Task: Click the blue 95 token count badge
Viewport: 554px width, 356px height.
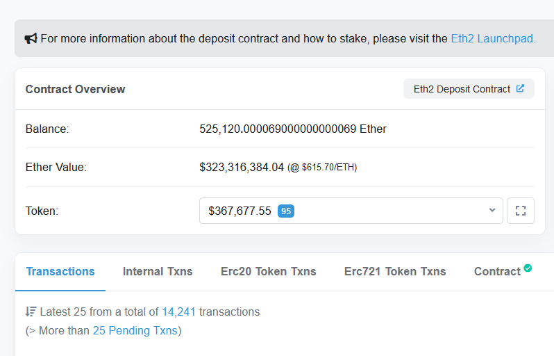Action: click(x=286, y=211)
